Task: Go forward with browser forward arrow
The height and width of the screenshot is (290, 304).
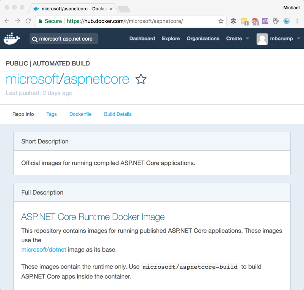Action: [18, 21]
